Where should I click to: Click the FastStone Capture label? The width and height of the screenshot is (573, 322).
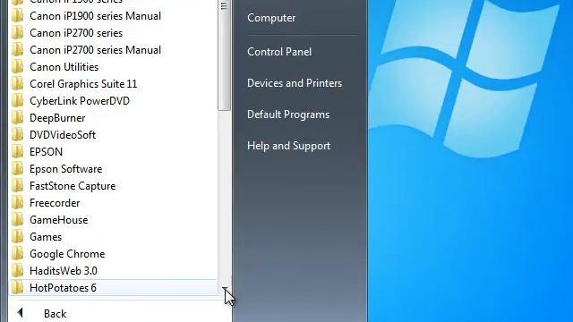[73, 186]
